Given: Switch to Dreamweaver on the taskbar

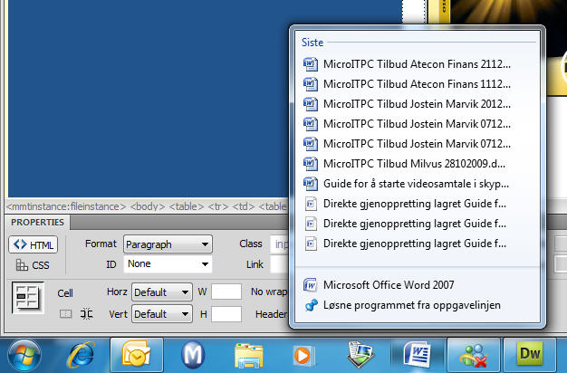Looking at the screenshot, I should [530, 354].
